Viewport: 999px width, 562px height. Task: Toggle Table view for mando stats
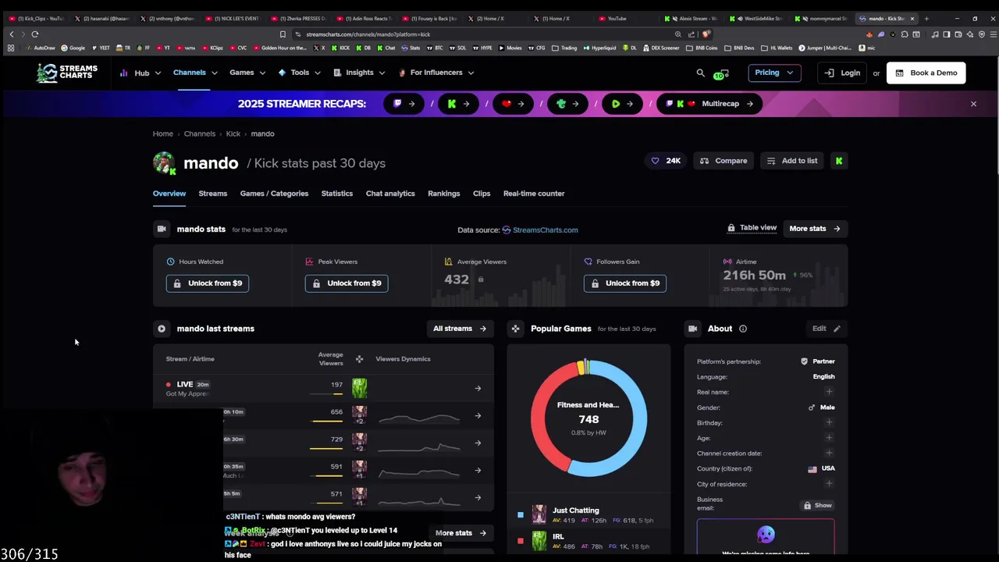(x=752, y=228)
